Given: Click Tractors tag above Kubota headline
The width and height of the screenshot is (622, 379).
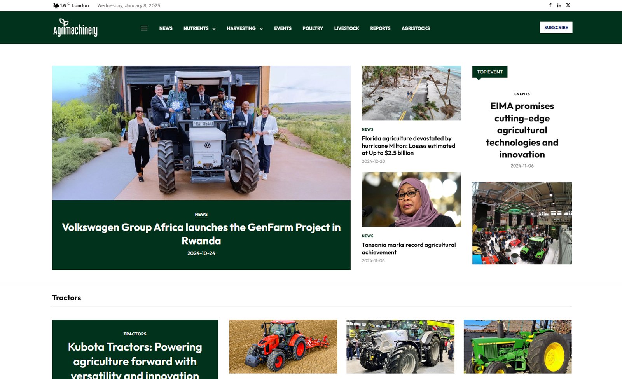Looking at the screenshot, I should point(135,334).
